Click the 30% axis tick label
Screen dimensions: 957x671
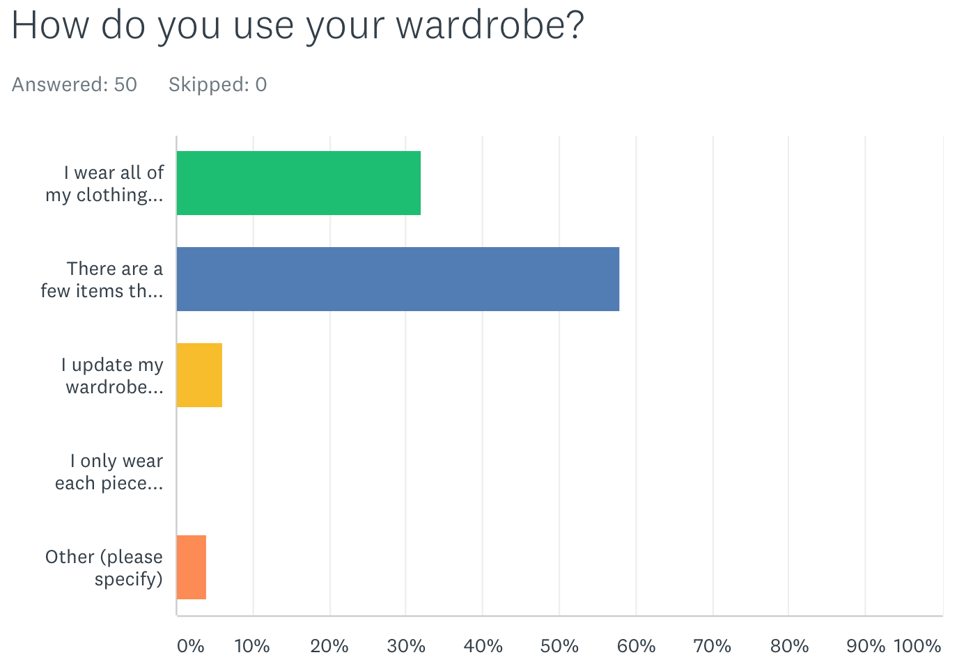tap(406, 646)
